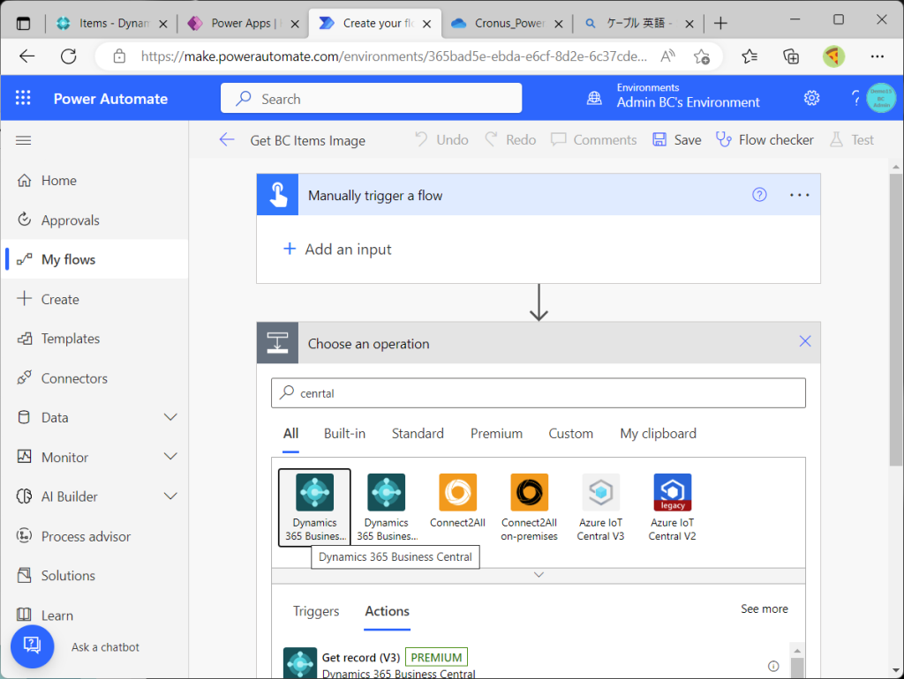The image size is (904, 679).
Task: Click the See more link
Action: [764, 608]
